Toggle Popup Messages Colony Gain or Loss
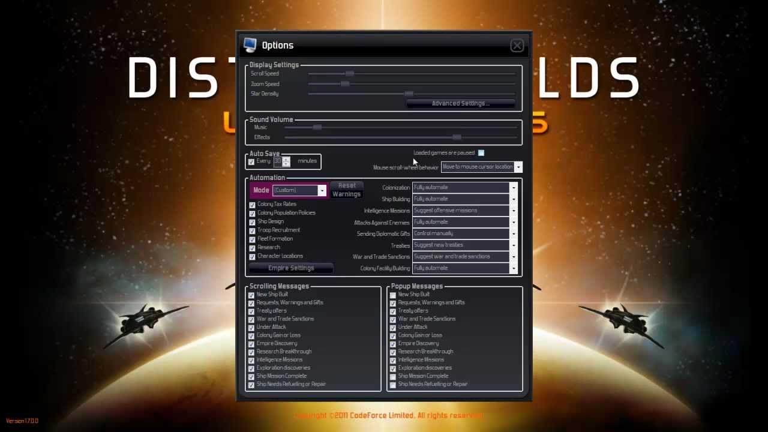This screenshot has width=768, height=432. click(x=393, y=336)
